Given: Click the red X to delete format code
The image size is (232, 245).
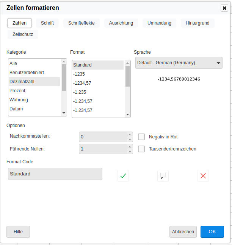Looking at the screenshot, I should point(203,176).
